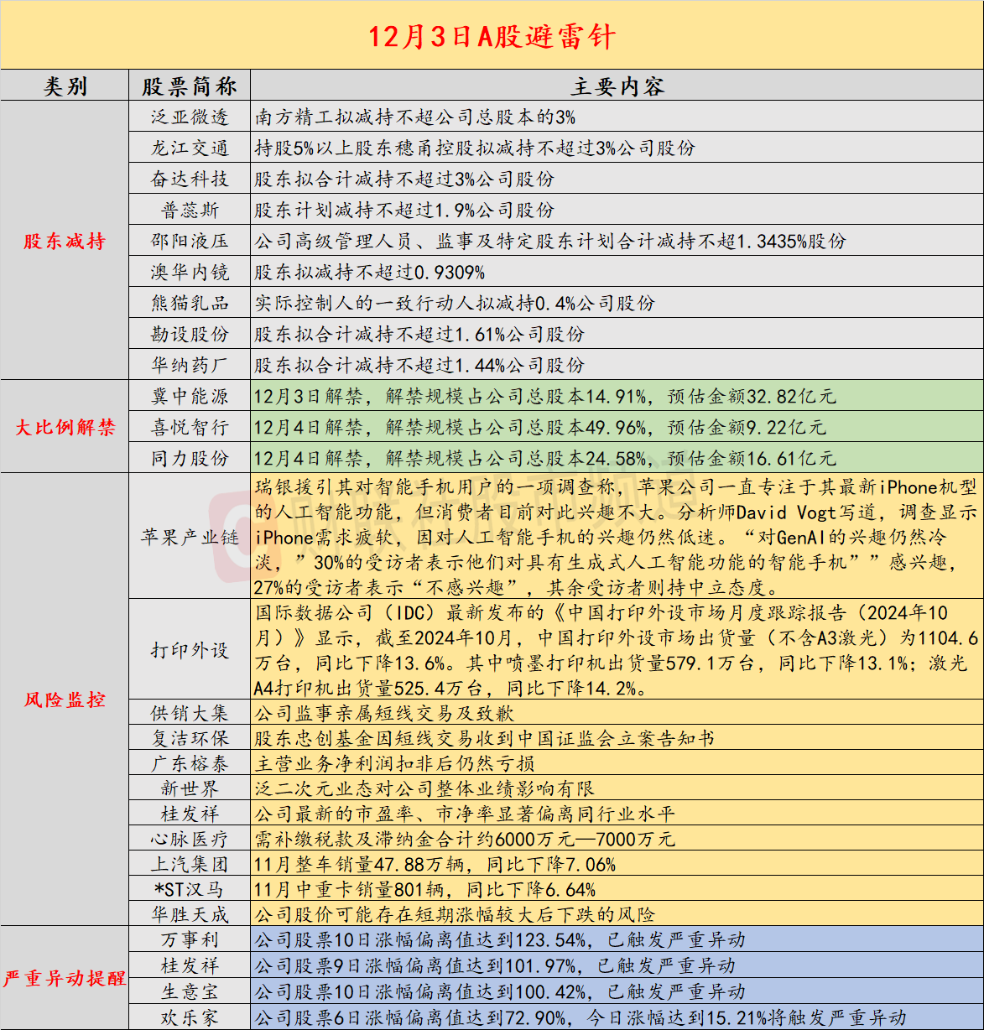The image size is (984, 1030).
Task: Click the 泛亚微透 stock name cell
Action: [190, 117]
